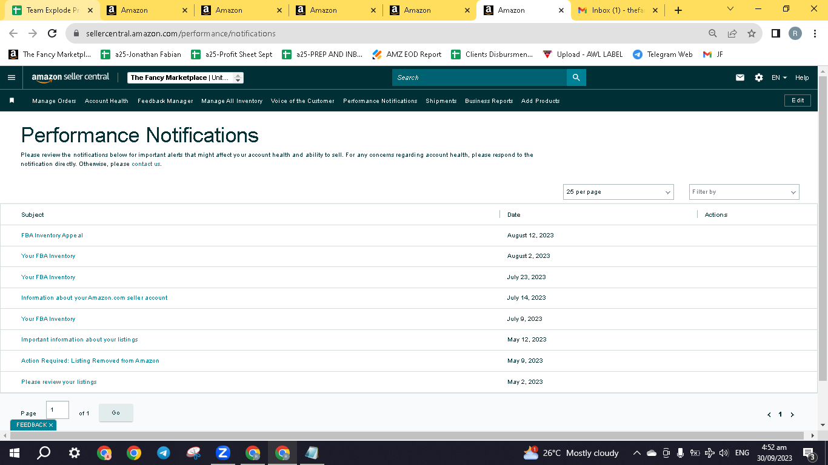Close the FEEDBACK tab
Viewport: 828px width, 465px height.
[x=51, y=425]
